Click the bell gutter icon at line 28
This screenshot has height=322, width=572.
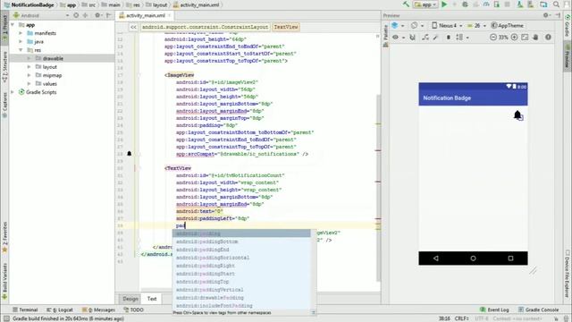pyautogui.click(x=129, y=154)
